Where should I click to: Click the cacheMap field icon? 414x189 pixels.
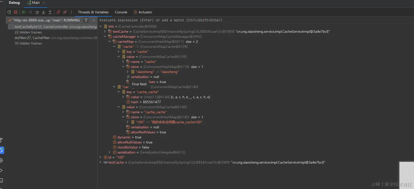coord(114,42)
